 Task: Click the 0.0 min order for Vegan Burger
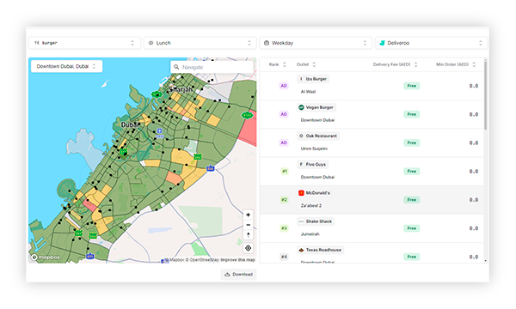click(474, 114)
